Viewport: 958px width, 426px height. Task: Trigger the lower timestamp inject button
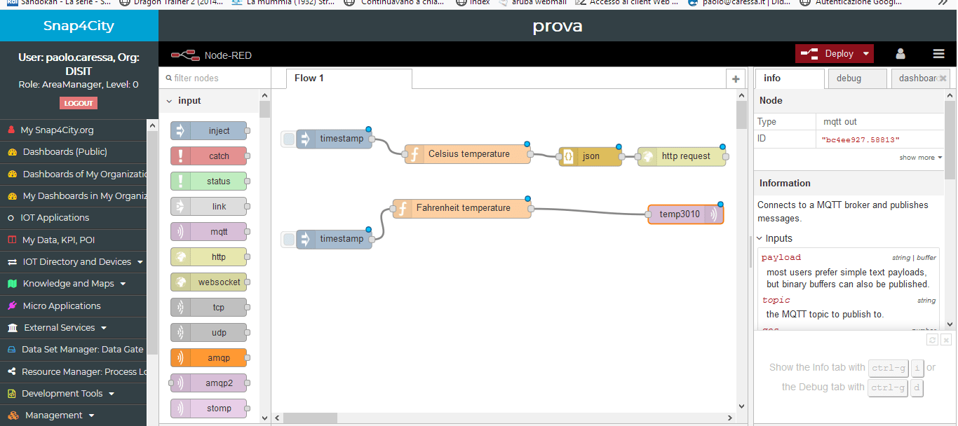tap(288, 240)
